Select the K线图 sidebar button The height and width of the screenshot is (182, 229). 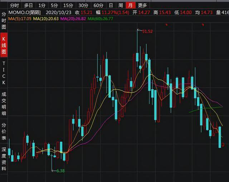point(4,45)
